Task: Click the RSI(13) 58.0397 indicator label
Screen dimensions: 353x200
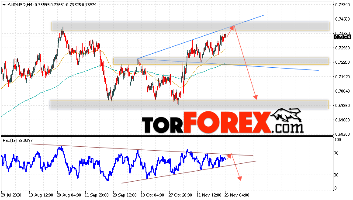Action: (17, 140)
